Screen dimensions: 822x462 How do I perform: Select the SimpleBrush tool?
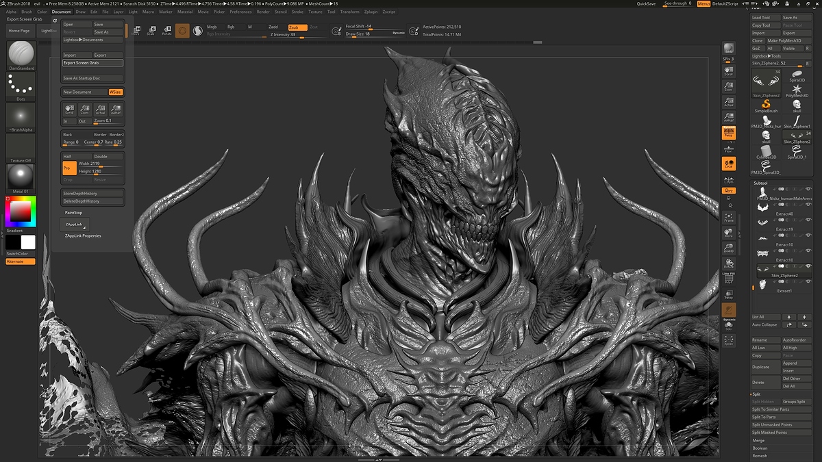pos(767,106)
